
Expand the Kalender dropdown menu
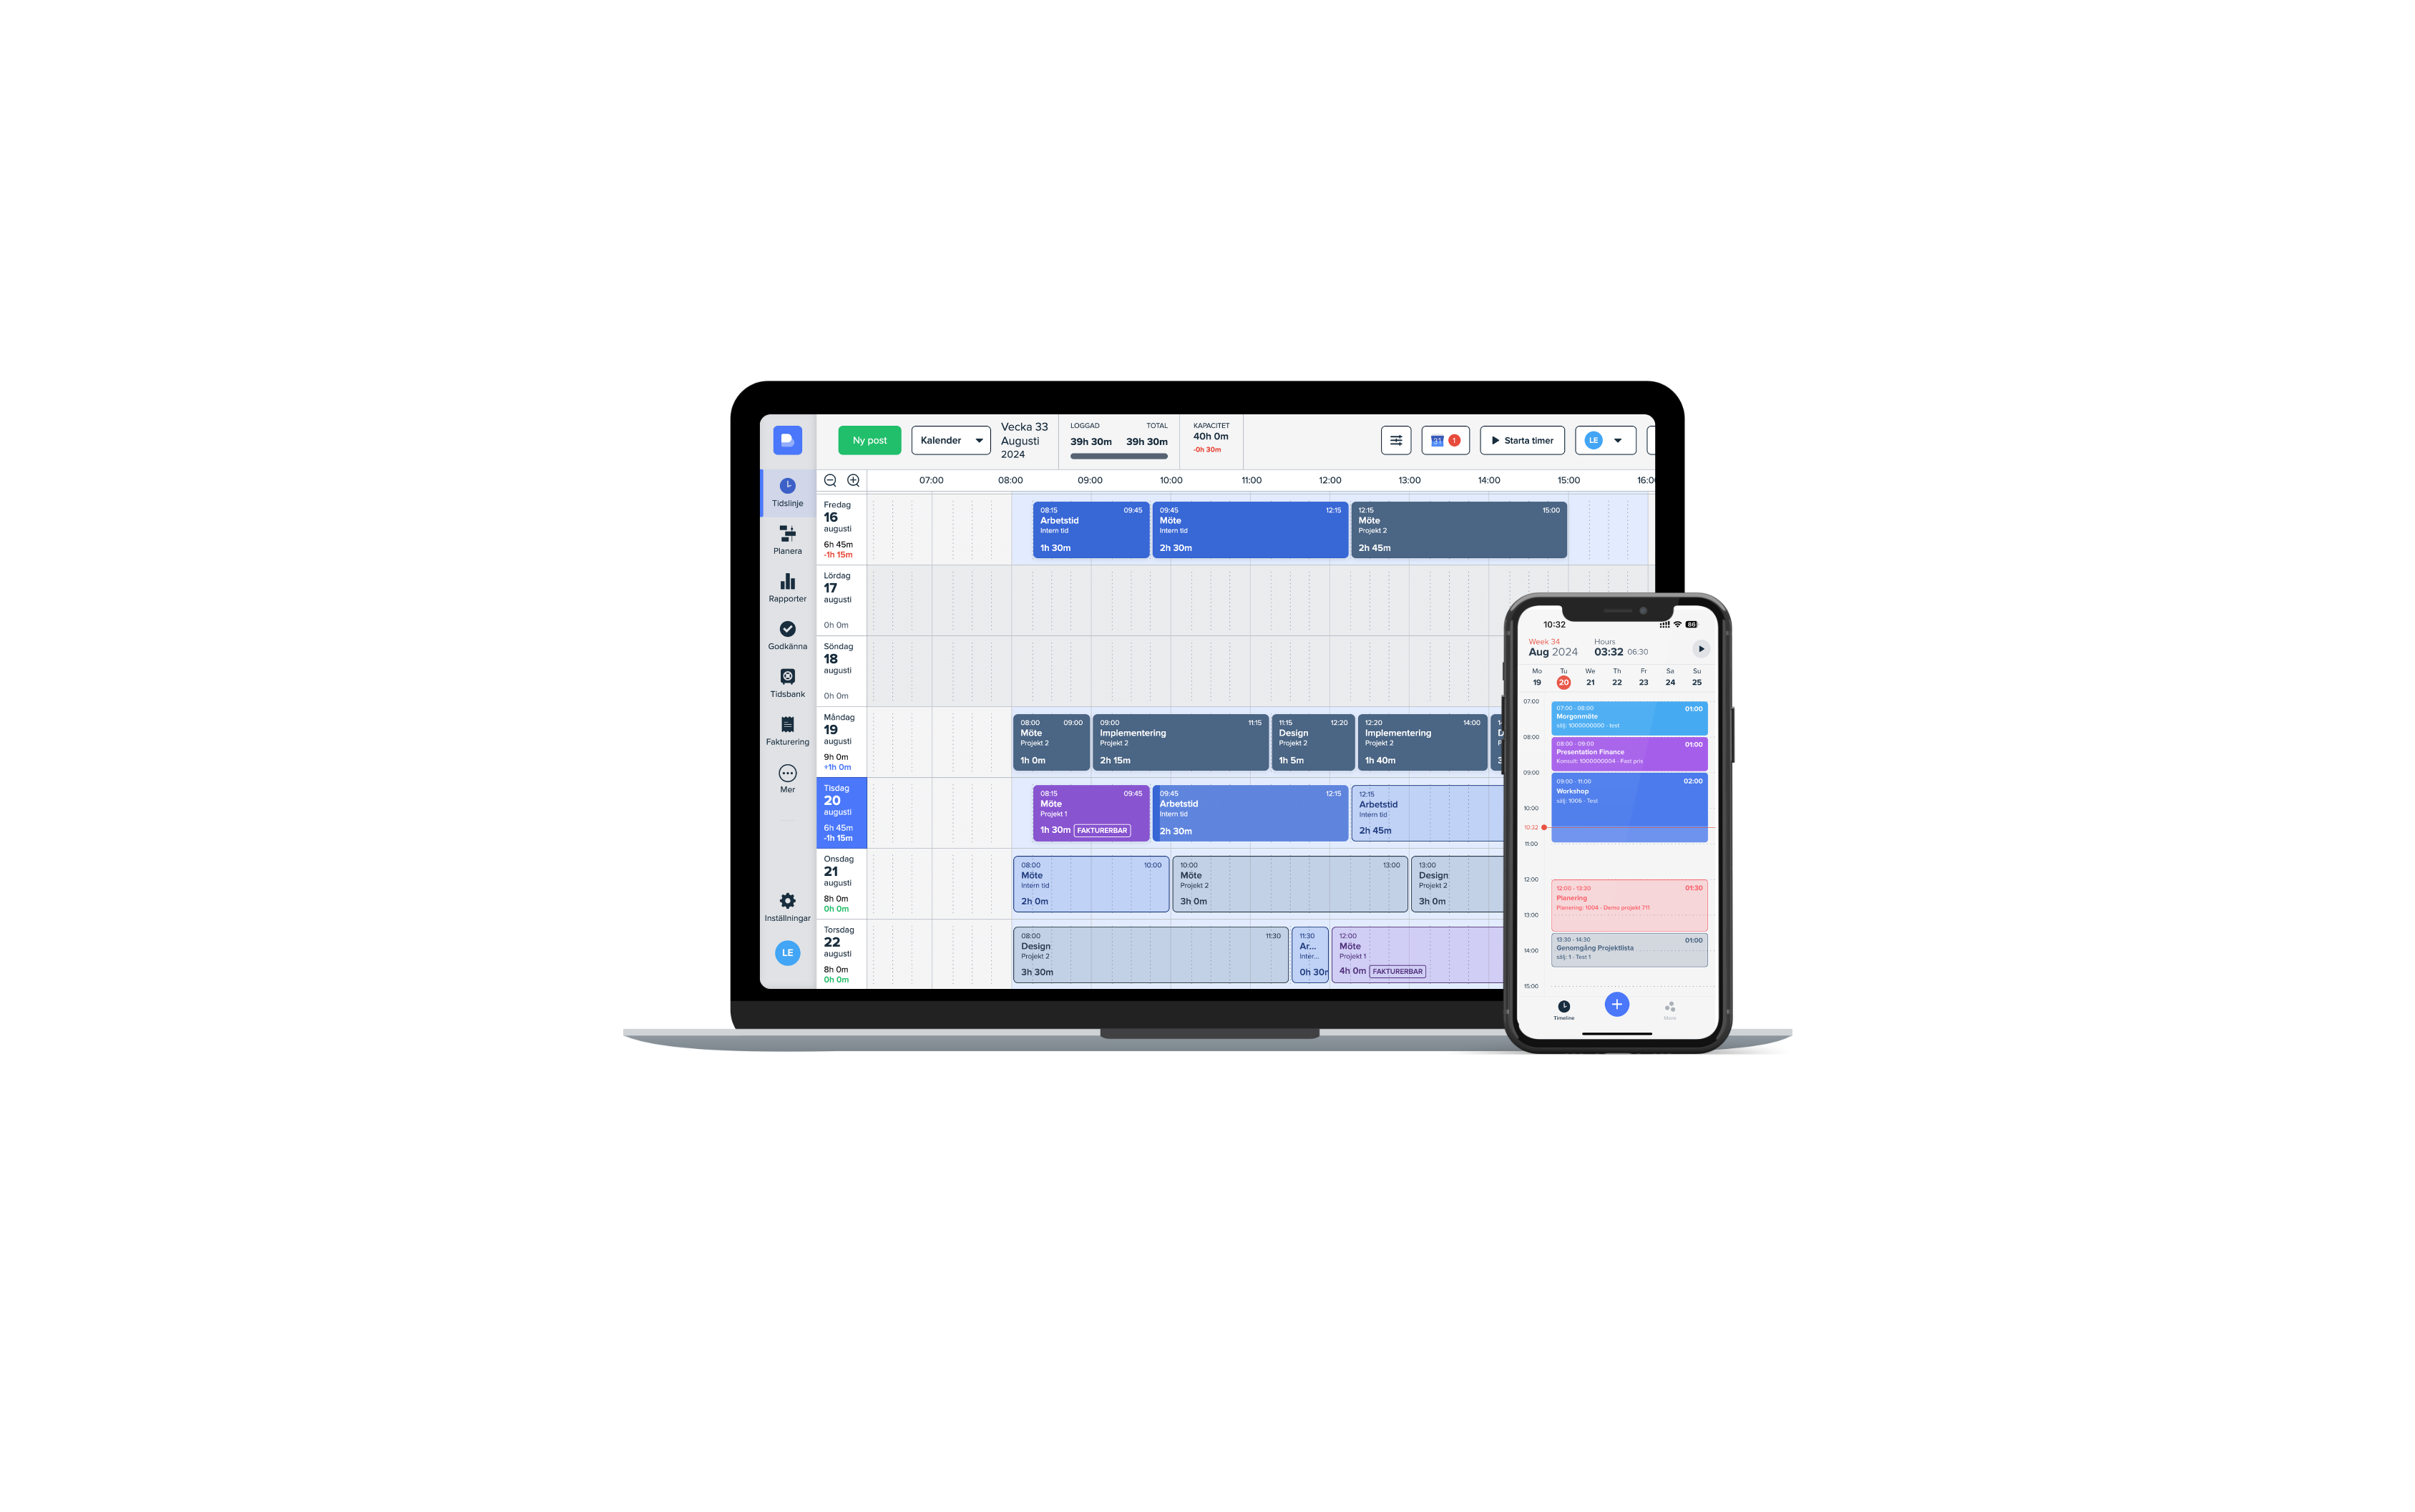coord(947,439)
